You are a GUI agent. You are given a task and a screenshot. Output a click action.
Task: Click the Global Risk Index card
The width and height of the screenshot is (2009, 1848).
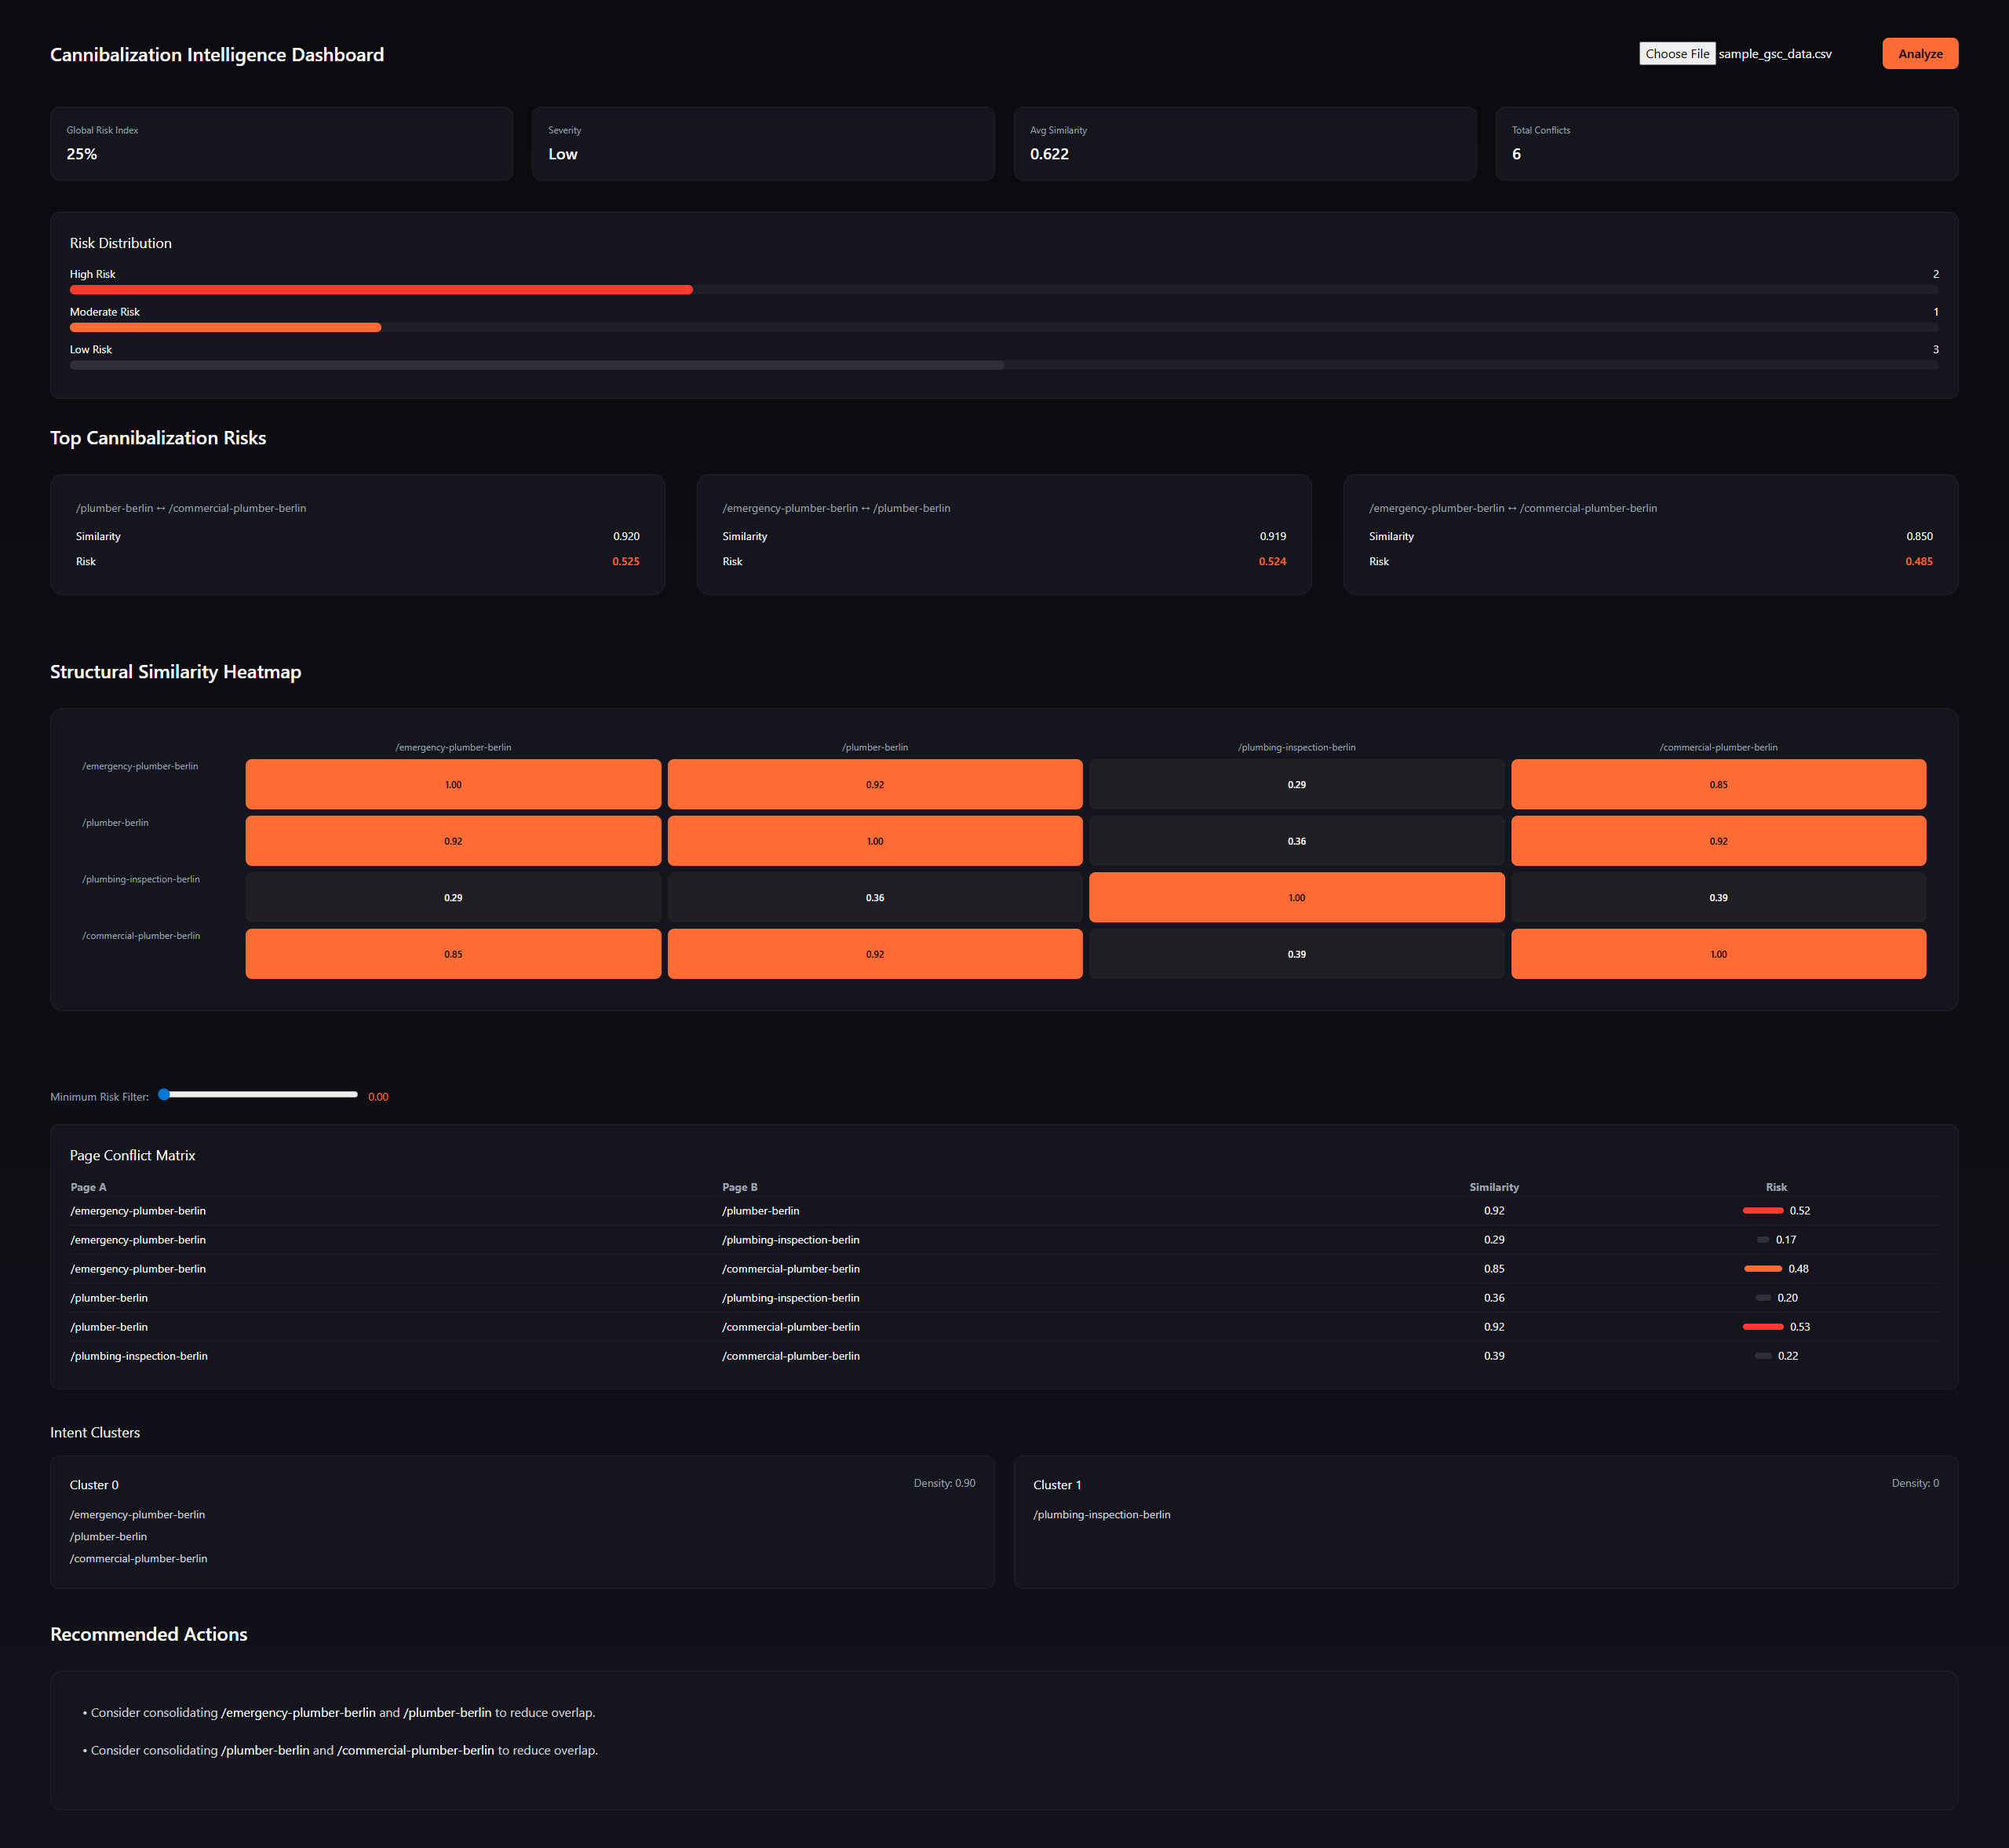(281, 144)
